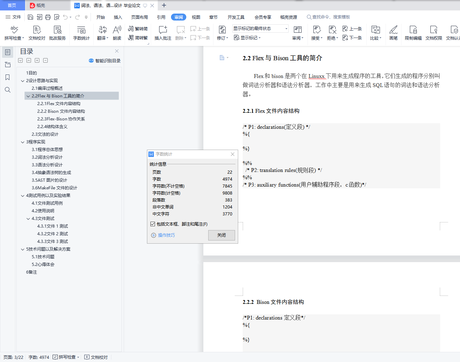The height and width of the screenshot is (362, 460).
Task: Click the plus box icon in 目录 panel
Action: point(37,61)
